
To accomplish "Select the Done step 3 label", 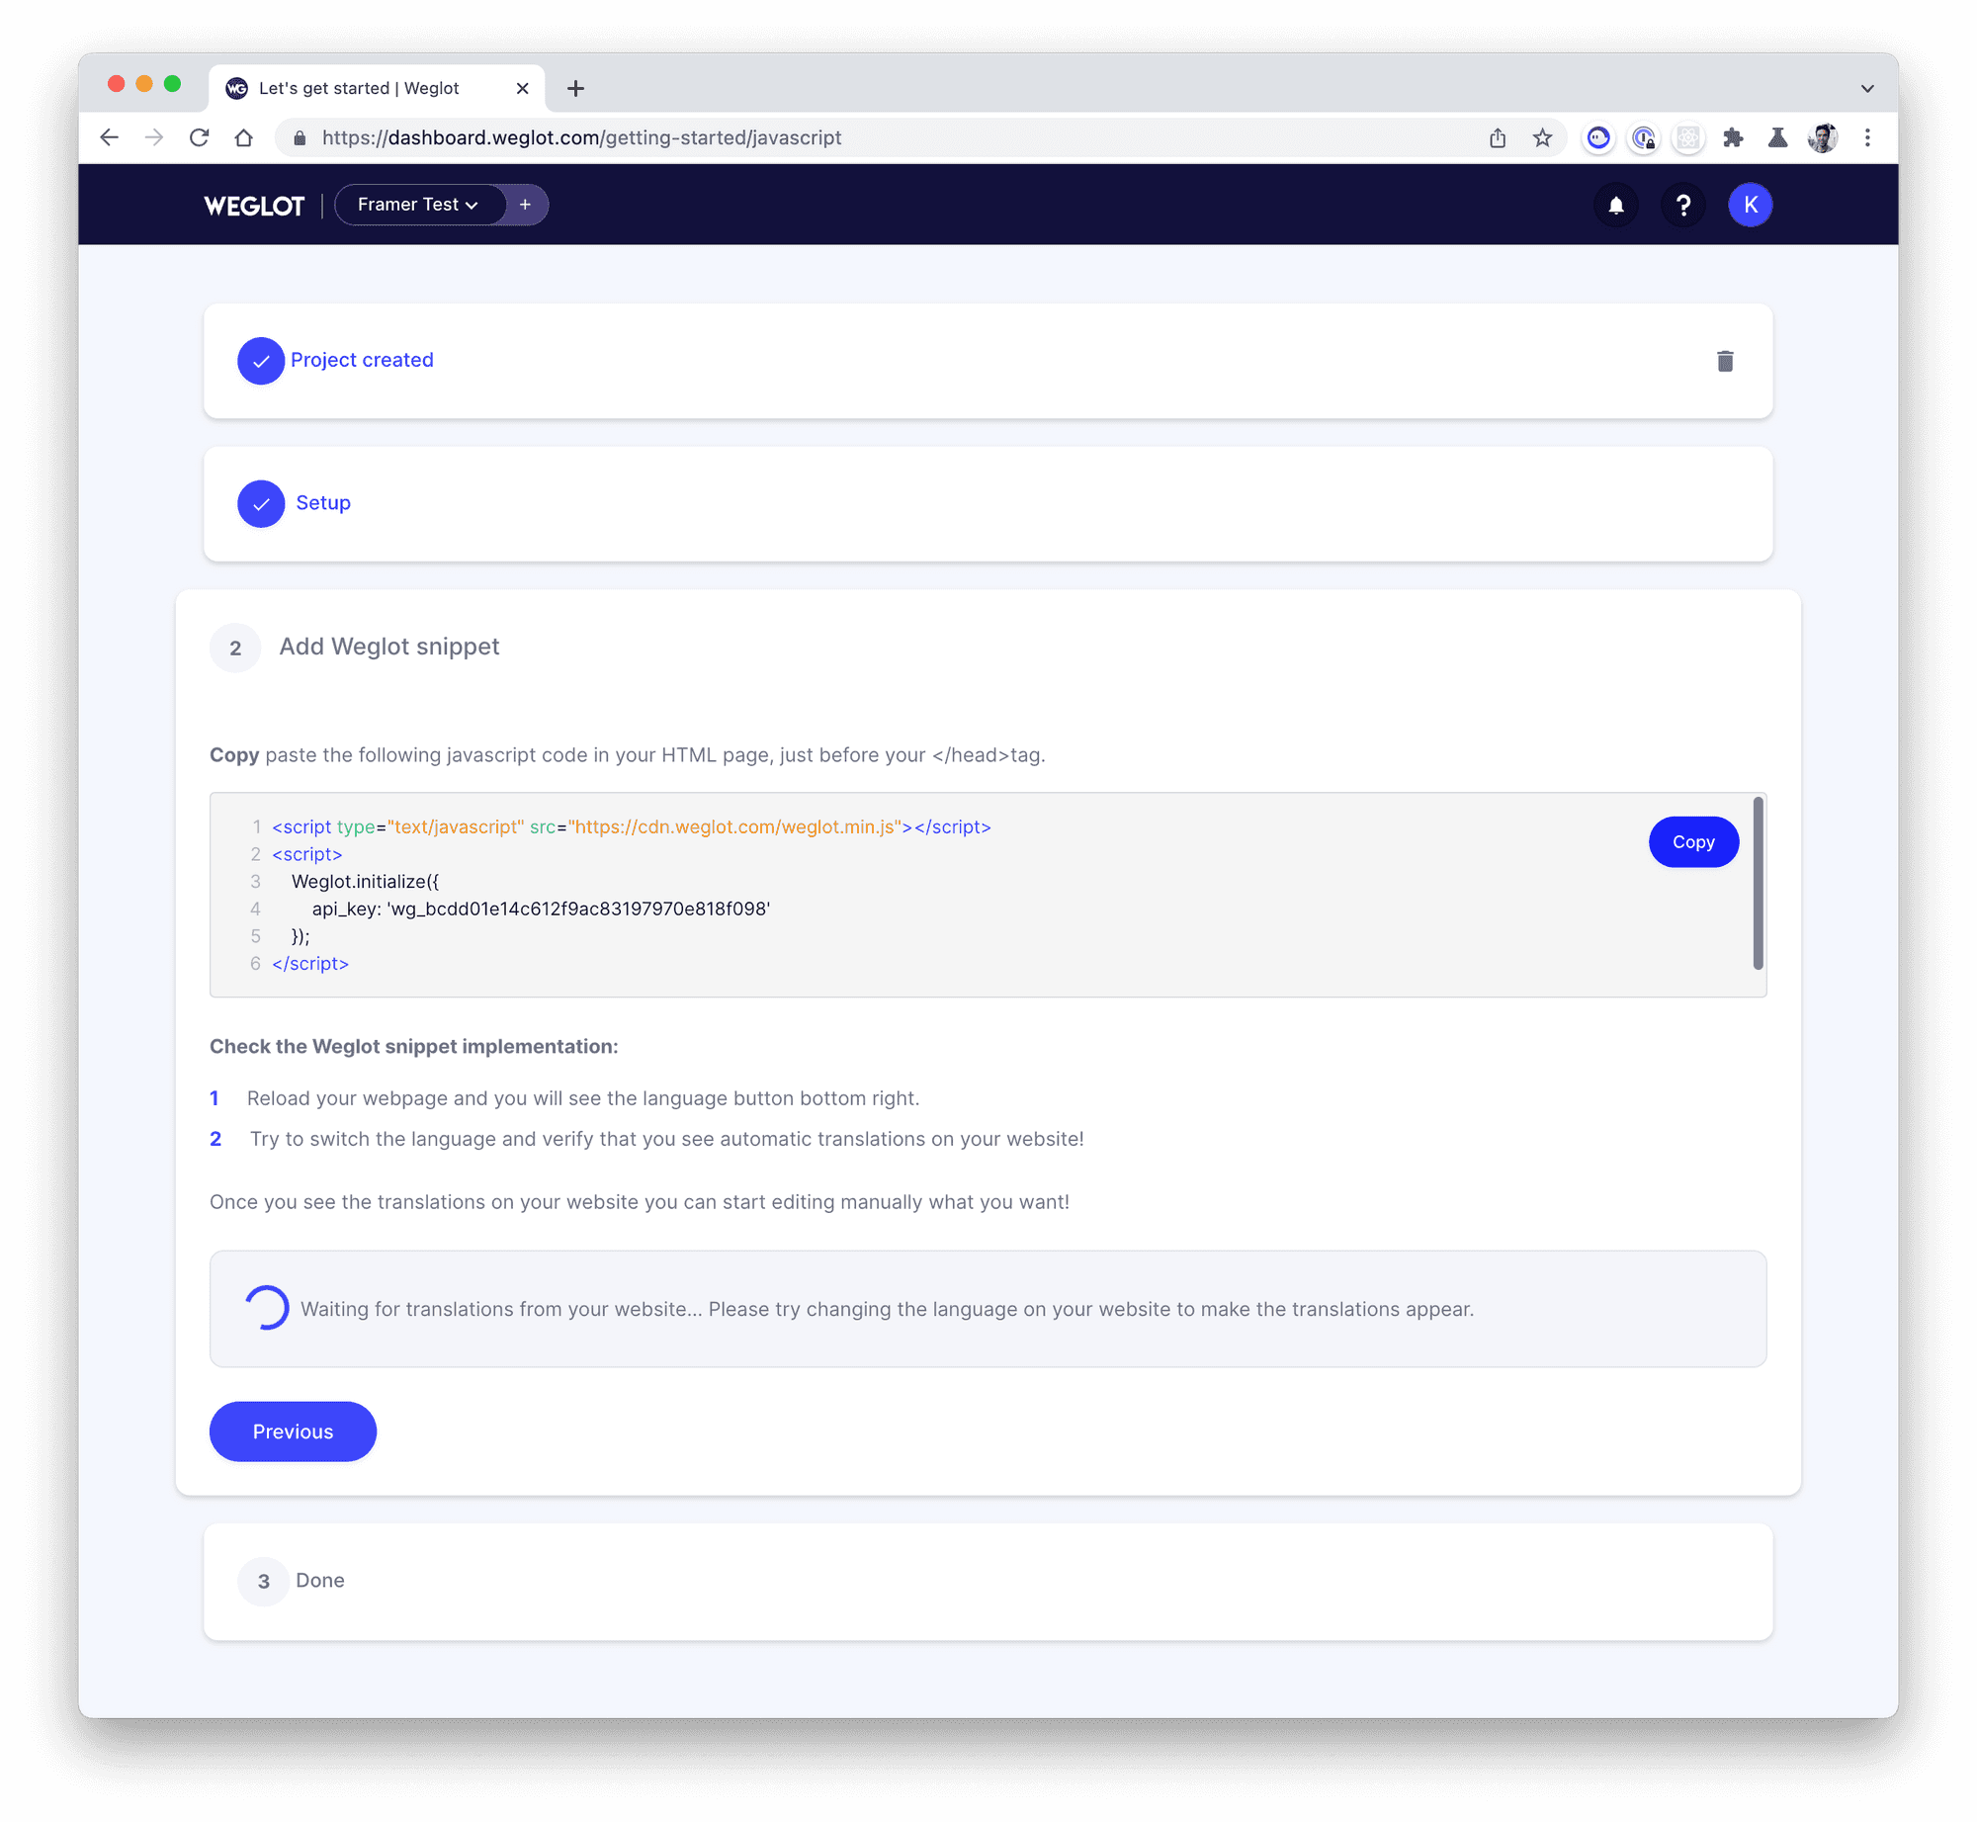I will tap(320, 1578).
